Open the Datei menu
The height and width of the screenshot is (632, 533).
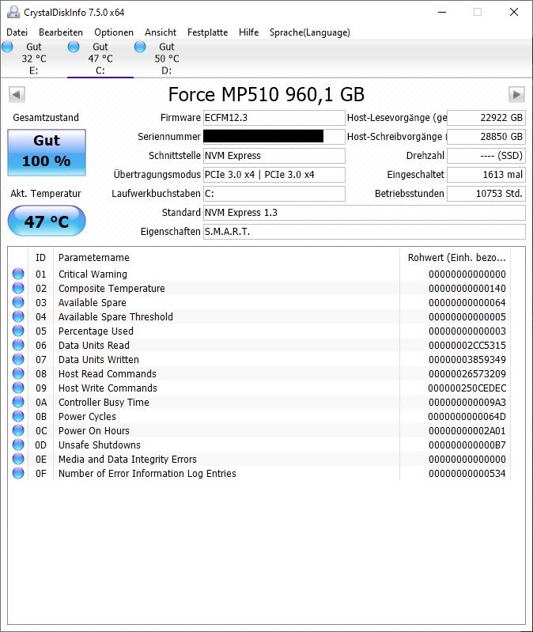click(17, 32)
